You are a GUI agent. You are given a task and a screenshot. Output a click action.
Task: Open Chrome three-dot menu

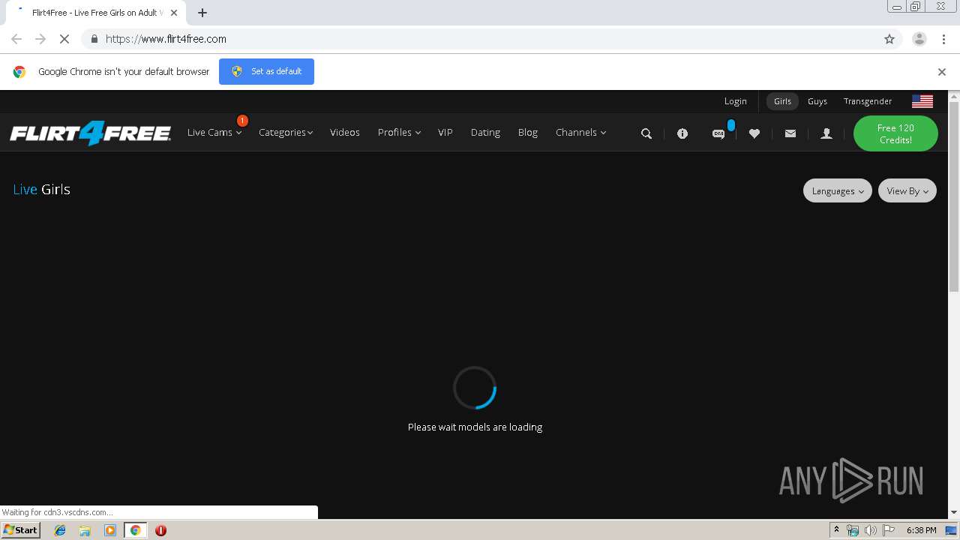[943, 39]
